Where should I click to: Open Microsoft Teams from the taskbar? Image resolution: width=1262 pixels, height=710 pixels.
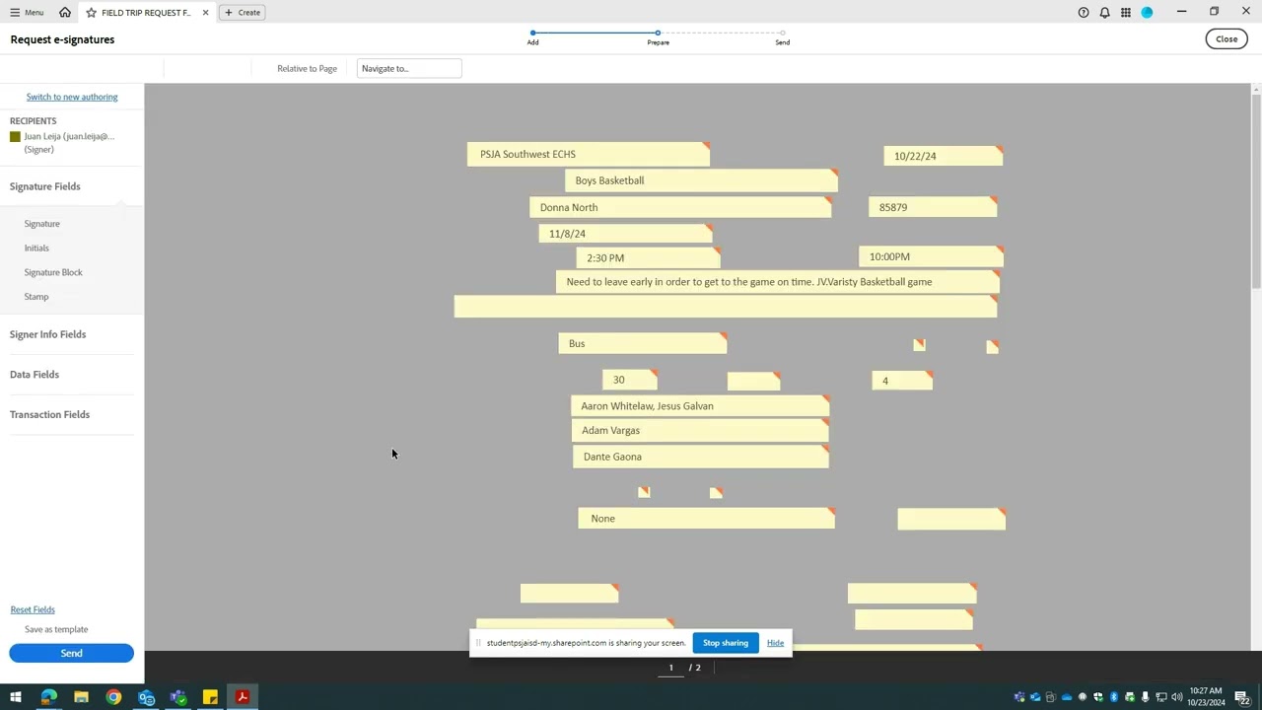pyautogui.click(x=178, y=697)
